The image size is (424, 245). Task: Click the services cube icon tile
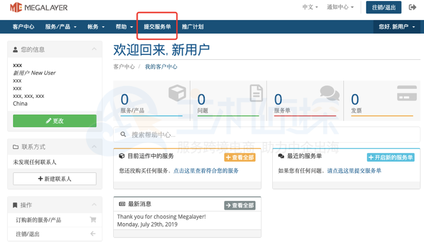coord(177,93)
